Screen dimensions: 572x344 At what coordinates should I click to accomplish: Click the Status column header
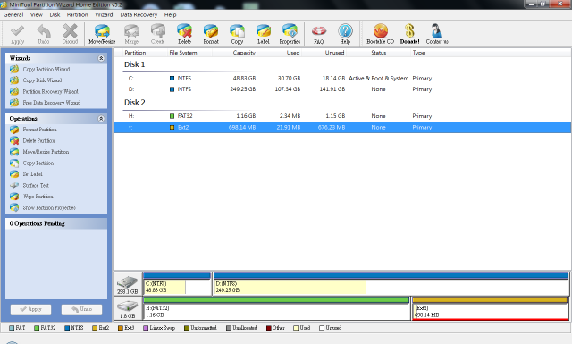pos(379,53)
